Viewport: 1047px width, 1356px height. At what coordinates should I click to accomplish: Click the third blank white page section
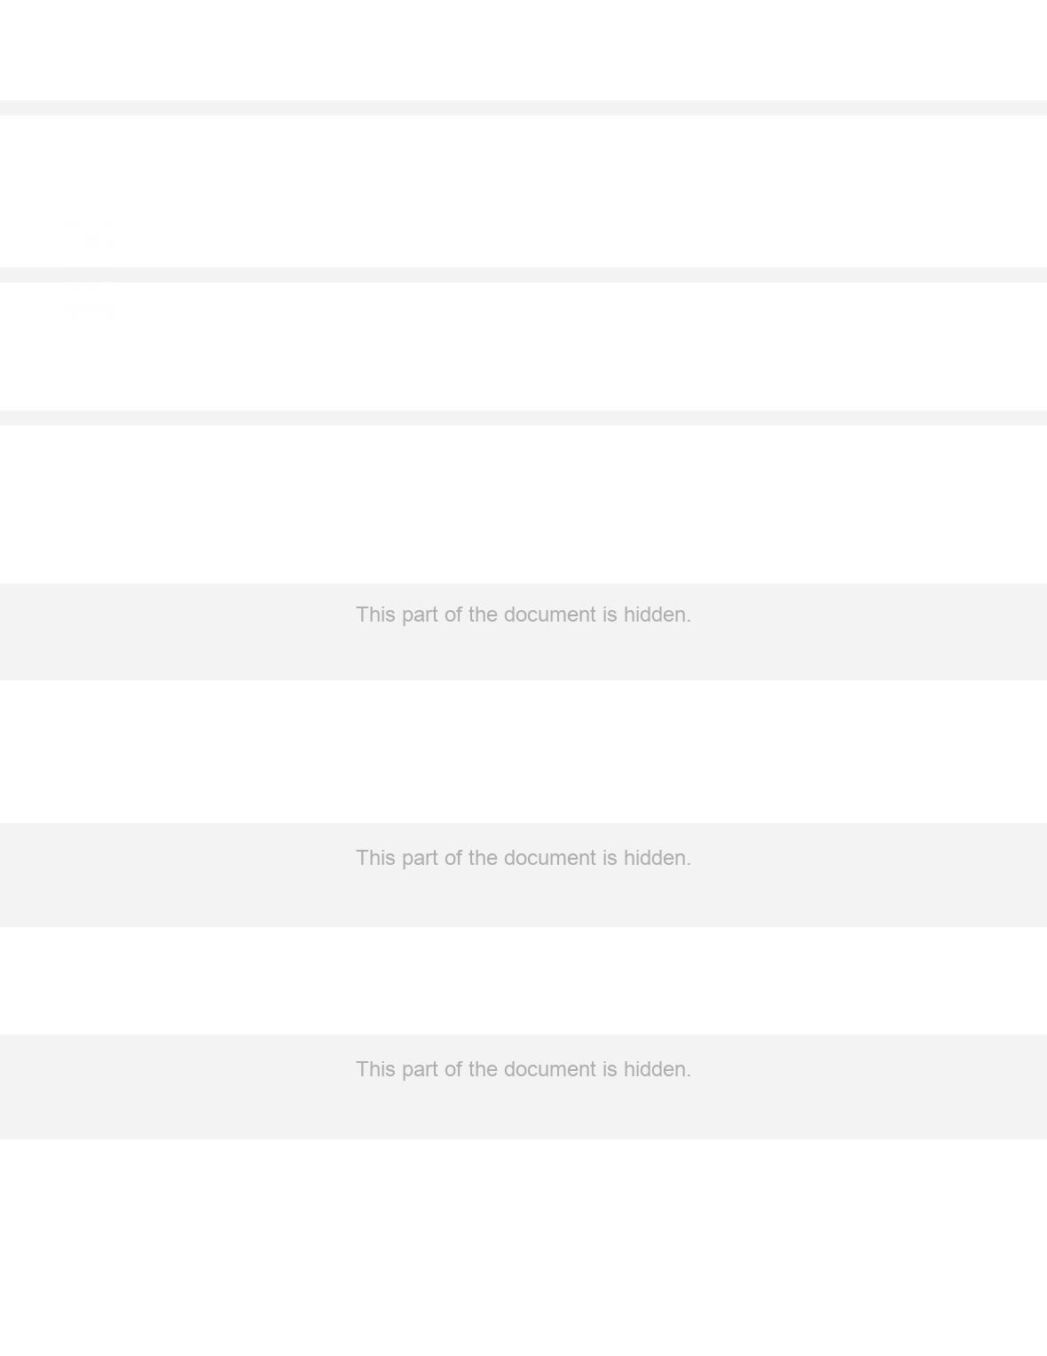pos(523,346)
